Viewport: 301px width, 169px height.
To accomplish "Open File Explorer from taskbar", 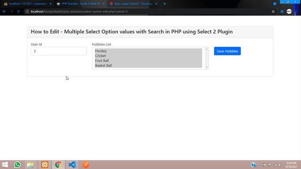I will (x=30, y=165).
